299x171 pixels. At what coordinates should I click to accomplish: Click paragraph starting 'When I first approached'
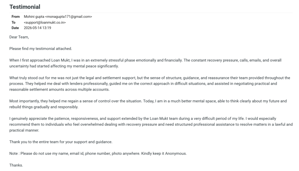click(x=145, y=63)
